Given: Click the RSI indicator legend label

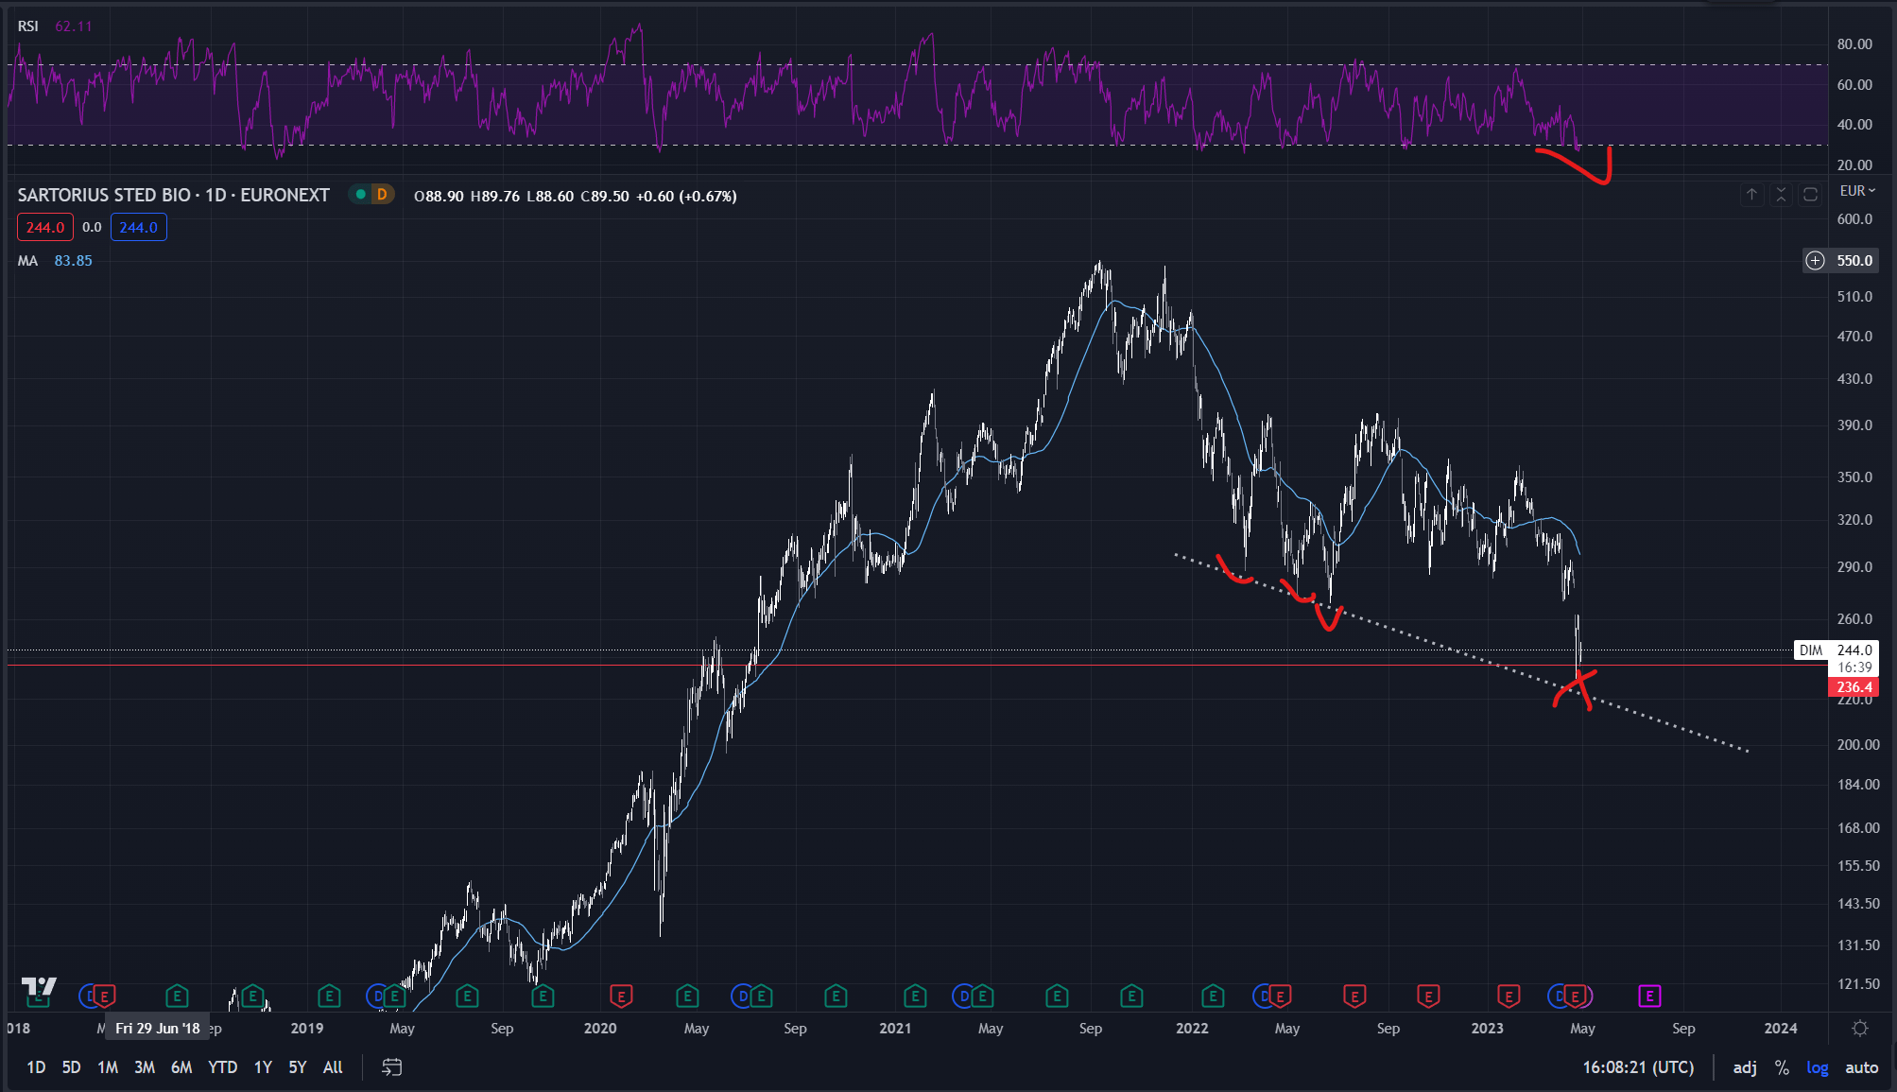Looking at the screenshot, I should (27, 26).
